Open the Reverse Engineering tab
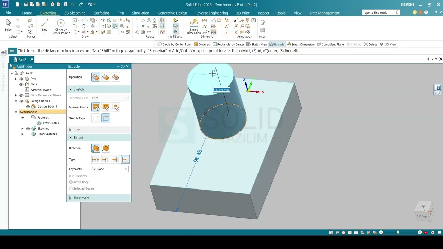The width and height of the screenshot is (443, 249). [x=211, y=13]
